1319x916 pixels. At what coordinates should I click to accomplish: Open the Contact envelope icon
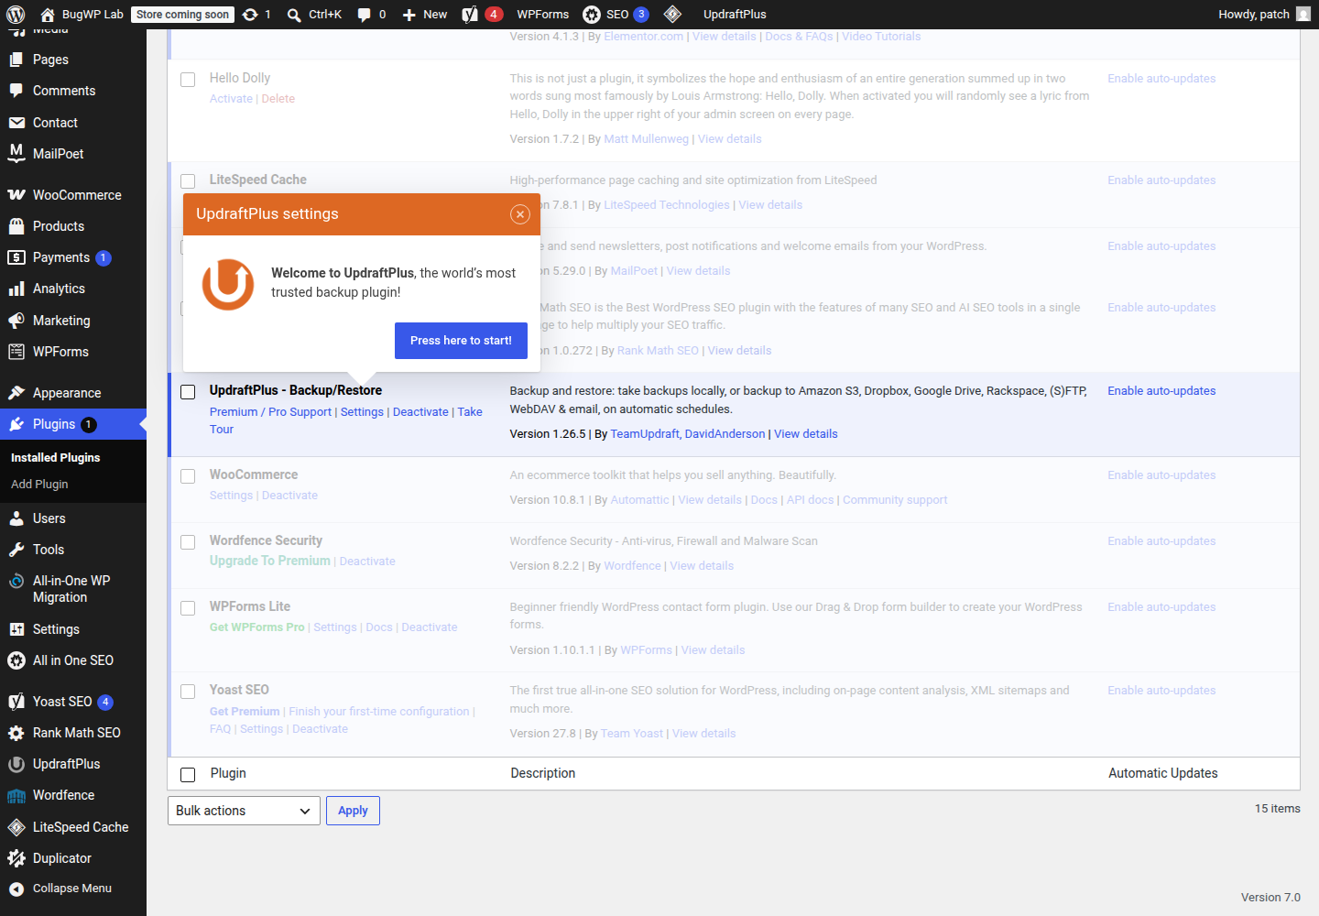coord(16,123)
